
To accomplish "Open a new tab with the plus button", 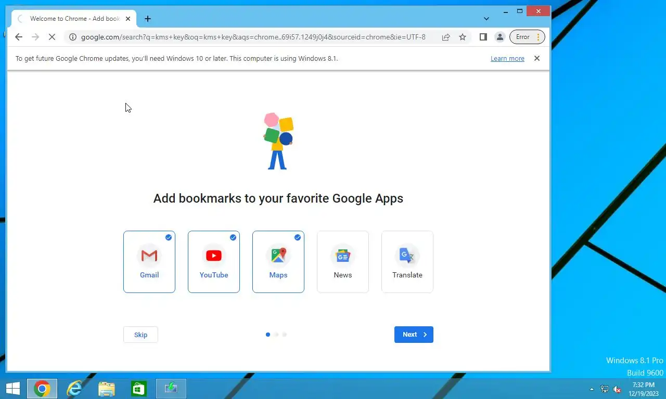I will (148, 19).
